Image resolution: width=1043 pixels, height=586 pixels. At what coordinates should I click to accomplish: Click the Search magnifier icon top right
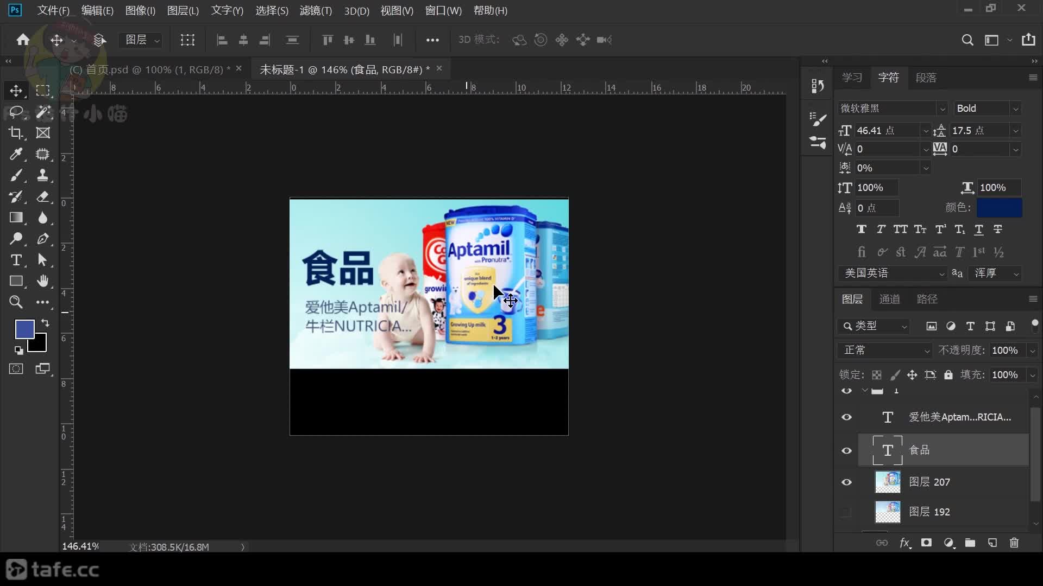click(x=967, y=40)
